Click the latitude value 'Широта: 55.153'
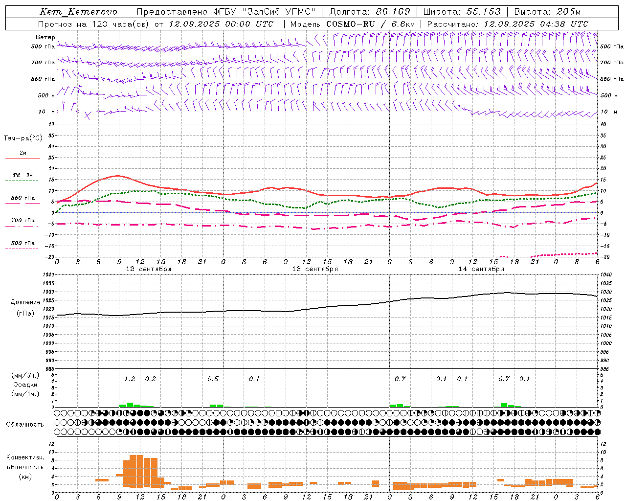The image size is (626, 501). (462, 12)
